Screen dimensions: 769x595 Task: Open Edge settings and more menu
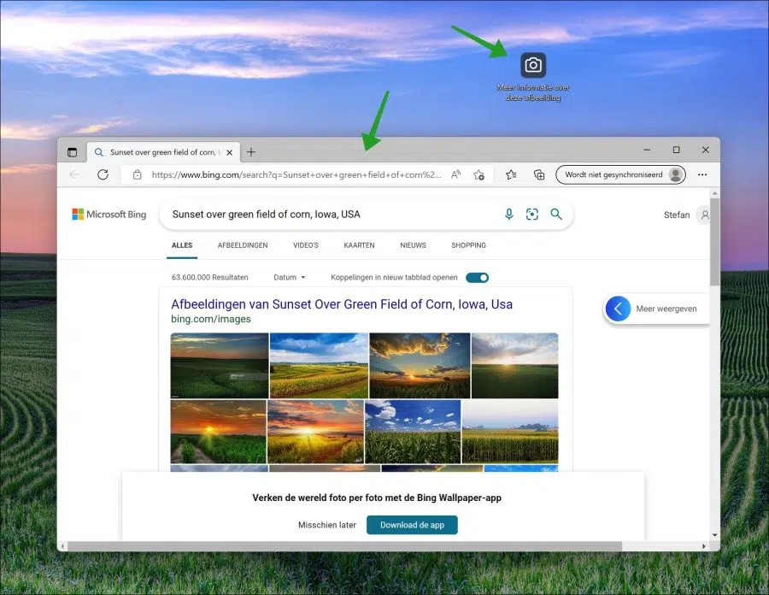click(x=702, y=174)
